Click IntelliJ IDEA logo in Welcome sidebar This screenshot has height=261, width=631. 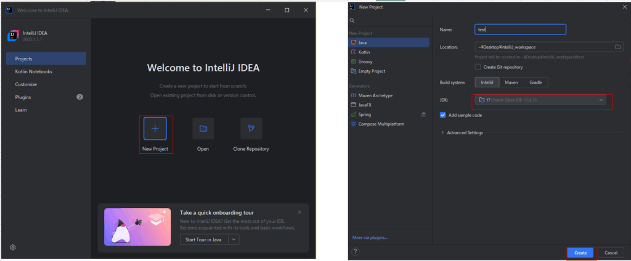(13, 36)
